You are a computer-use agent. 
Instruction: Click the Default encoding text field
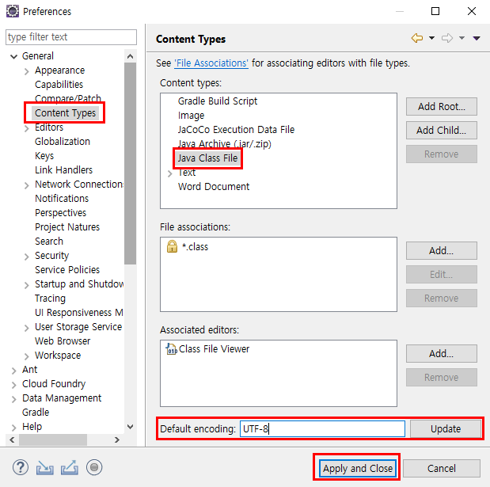tap(322, 428)
